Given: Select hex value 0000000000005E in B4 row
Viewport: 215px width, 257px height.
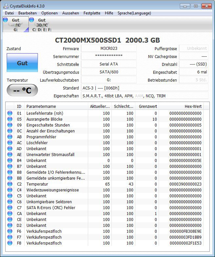Looking at the screenshot, I should pos(186,161).
